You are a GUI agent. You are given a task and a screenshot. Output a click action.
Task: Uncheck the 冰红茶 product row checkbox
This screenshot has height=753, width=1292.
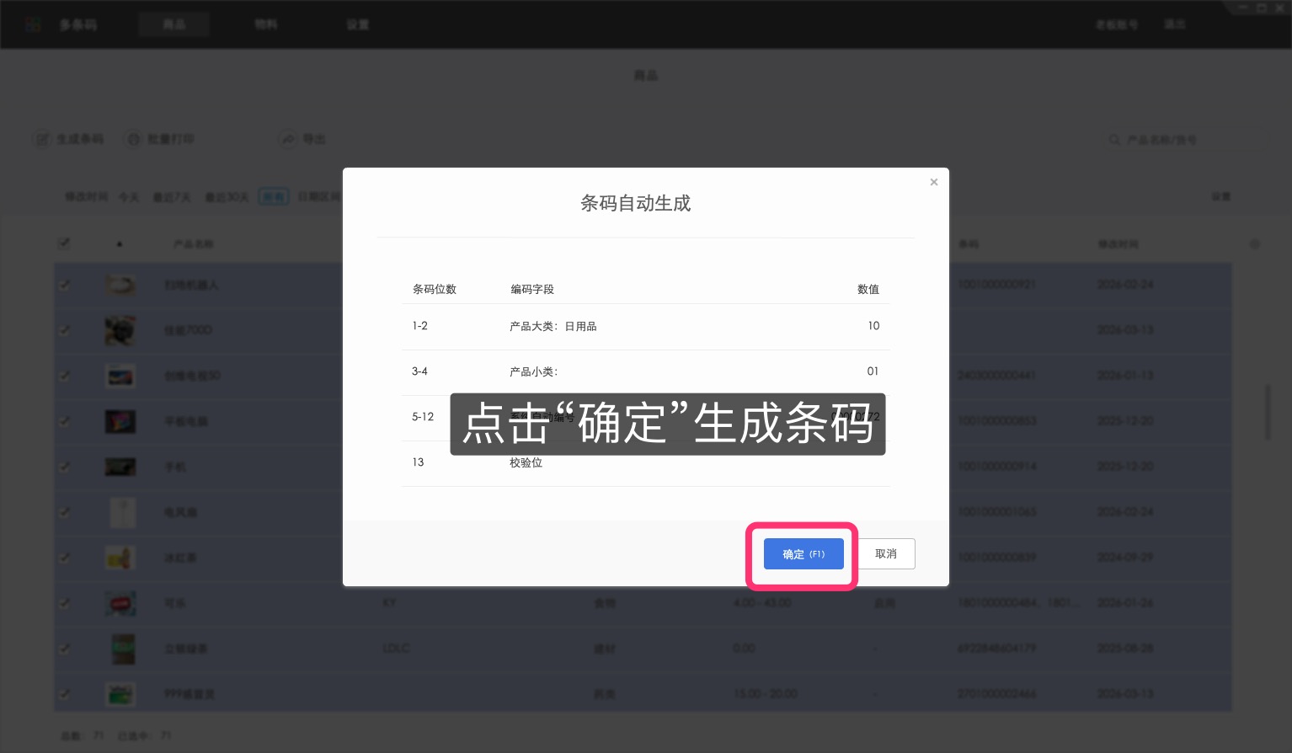[x=65, y=558]
